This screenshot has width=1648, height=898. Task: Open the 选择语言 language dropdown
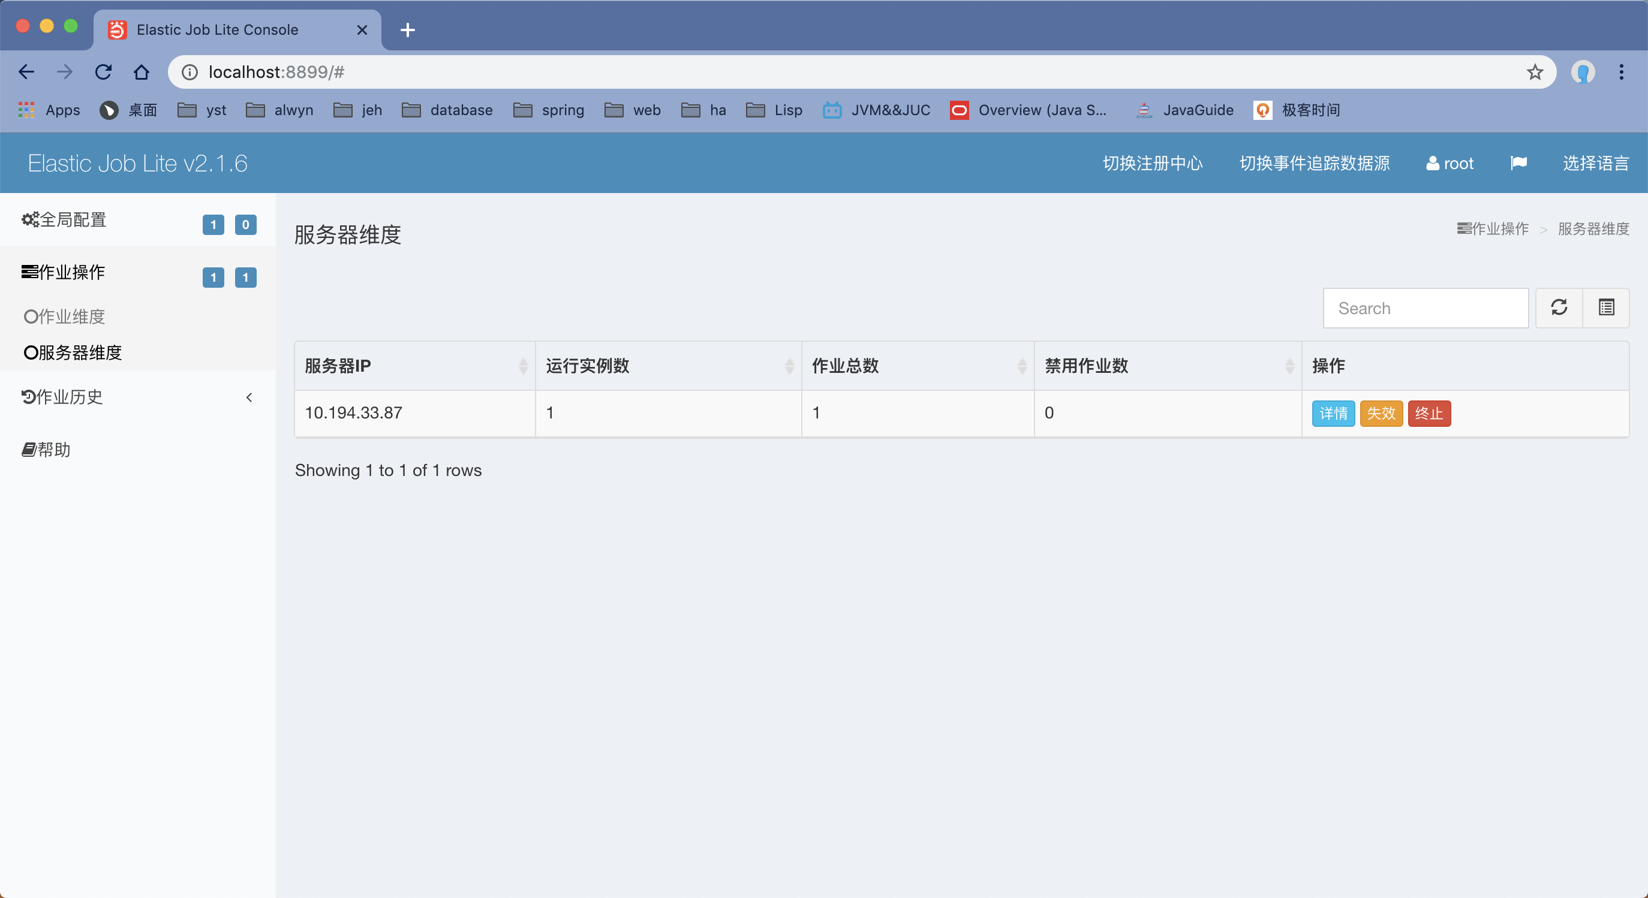click(1596, 163)
